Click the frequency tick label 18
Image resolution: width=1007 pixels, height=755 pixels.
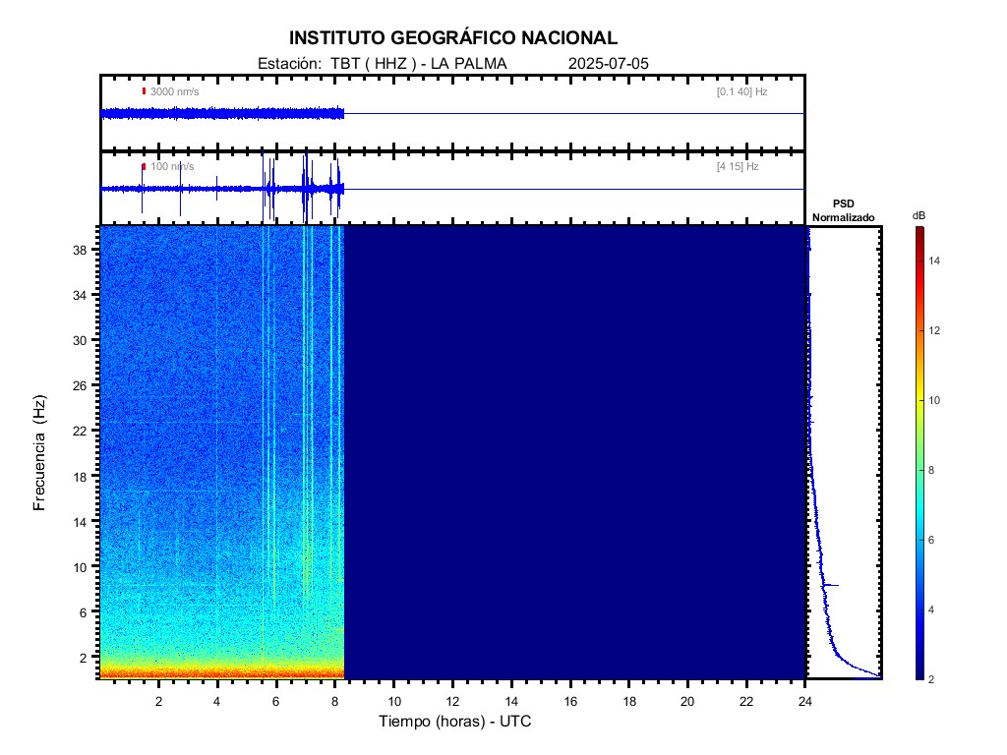[80, 477]
